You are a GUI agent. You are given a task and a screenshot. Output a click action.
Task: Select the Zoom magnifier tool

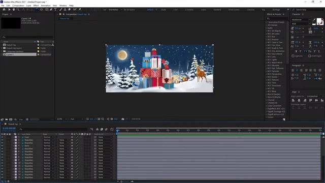[18, 10]
